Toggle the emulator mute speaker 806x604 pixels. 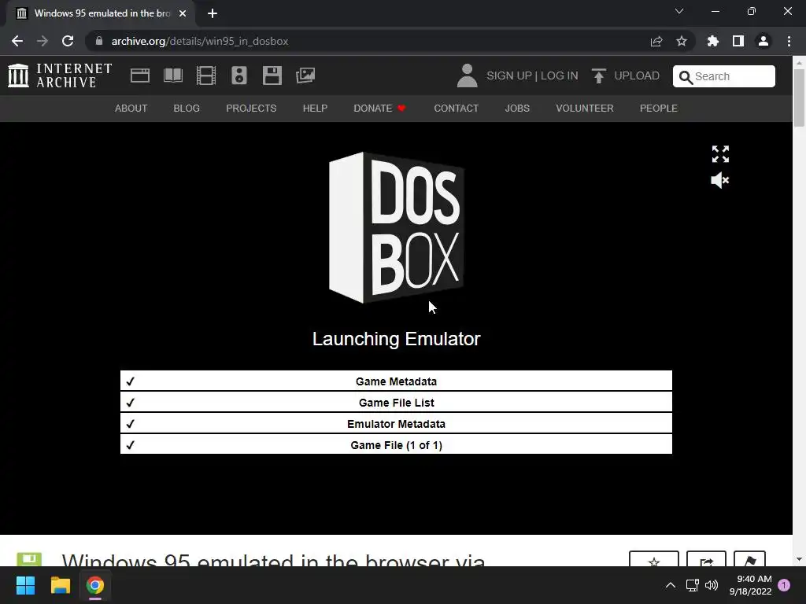point(719,180)
